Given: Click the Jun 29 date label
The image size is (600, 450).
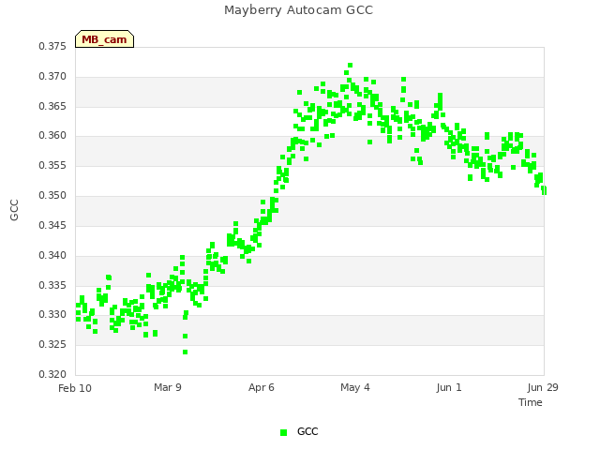Looking at the screenshot, I should click(x=543, y=387).
